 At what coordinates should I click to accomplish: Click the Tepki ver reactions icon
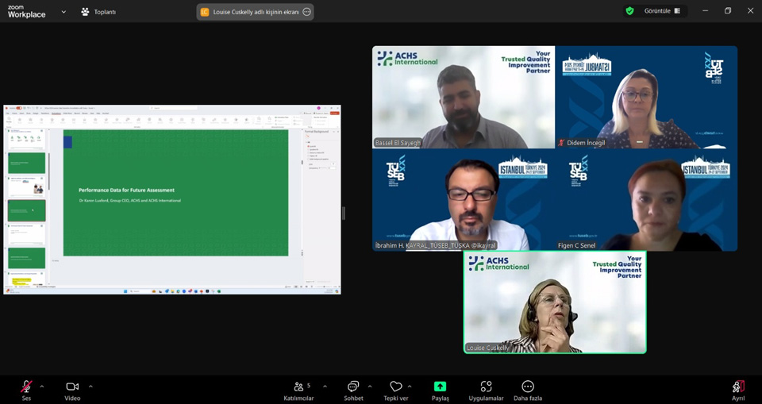tap(395, 387)
